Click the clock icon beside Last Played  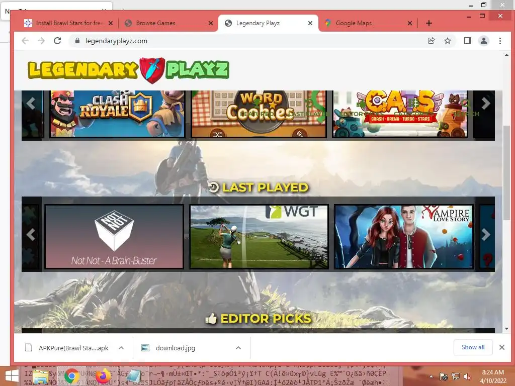[213, 187]
